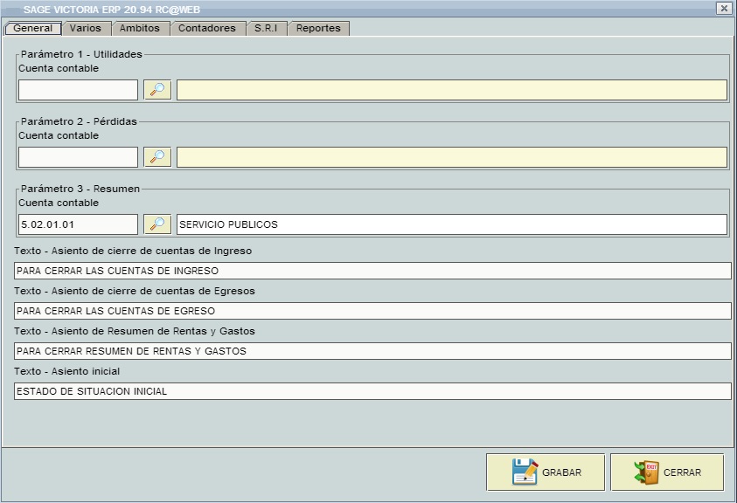The width and height of the screenshot is (737, 503).
Task: Click the GRABAR save diskette icon
Action: pos(525,472)
